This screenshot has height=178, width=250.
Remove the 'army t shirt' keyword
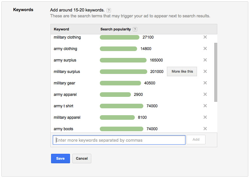(205, 106)
